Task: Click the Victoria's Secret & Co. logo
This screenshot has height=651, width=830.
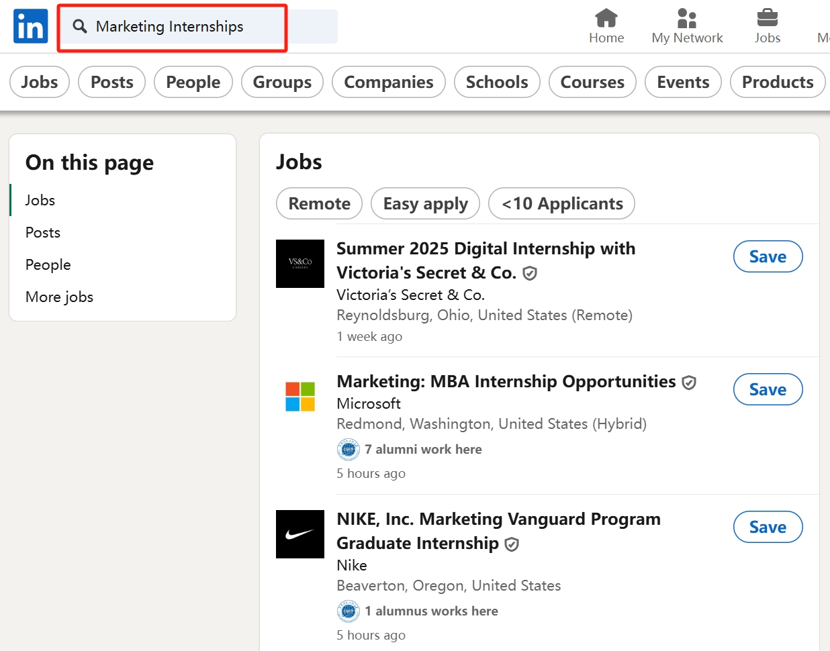Action: click(x=300, y=264)
